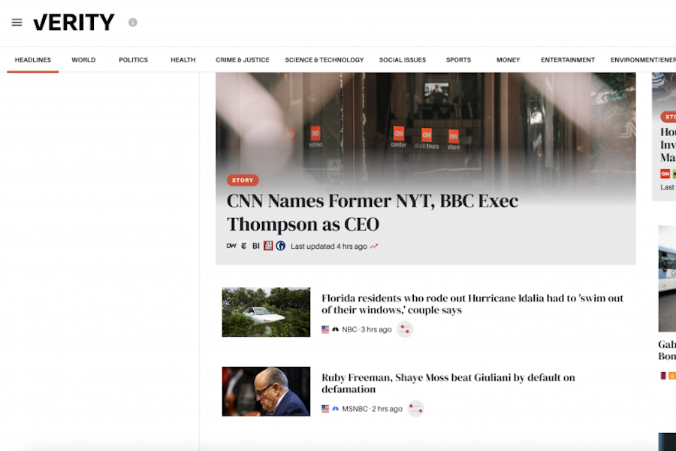Select the Headlines tab
Image resolution: width=676 pixels, height=451 pixels.
[x=33, y=60]
